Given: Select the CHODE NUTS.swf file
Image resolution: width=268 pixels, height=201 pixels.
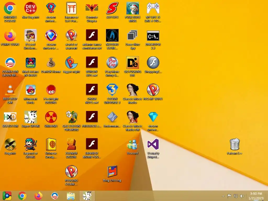Looking at the screenshot, I should 92,90.
